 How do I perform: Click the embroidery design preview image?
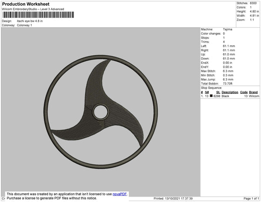(x=101, y=112)
